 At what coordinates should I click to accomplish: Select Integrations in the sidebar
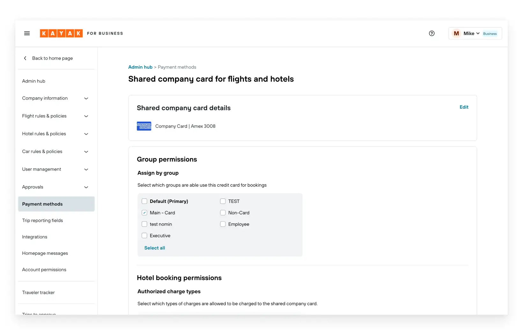34,237
